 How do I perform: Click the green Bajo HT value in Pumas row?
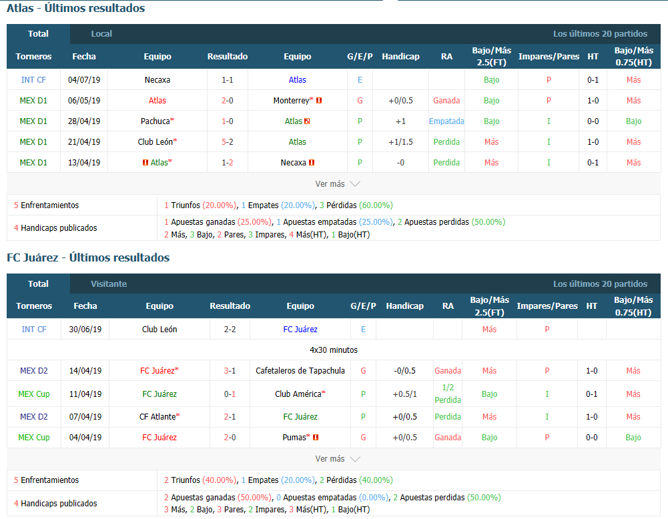pos(633,438)
